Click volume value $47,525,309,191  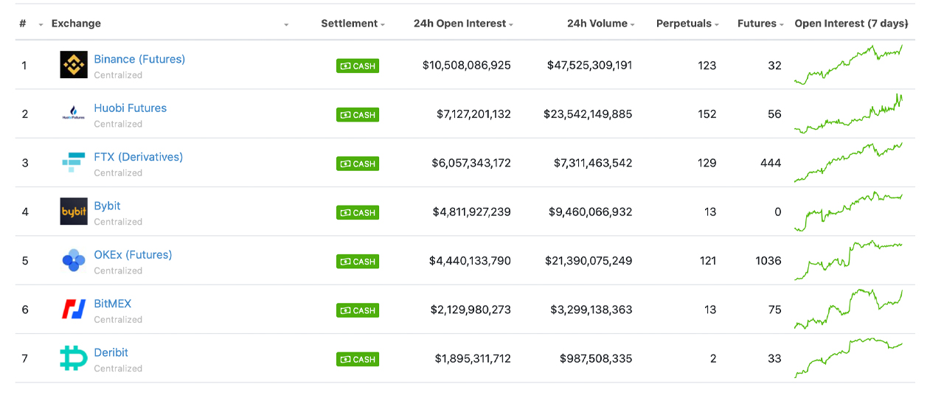589,66
